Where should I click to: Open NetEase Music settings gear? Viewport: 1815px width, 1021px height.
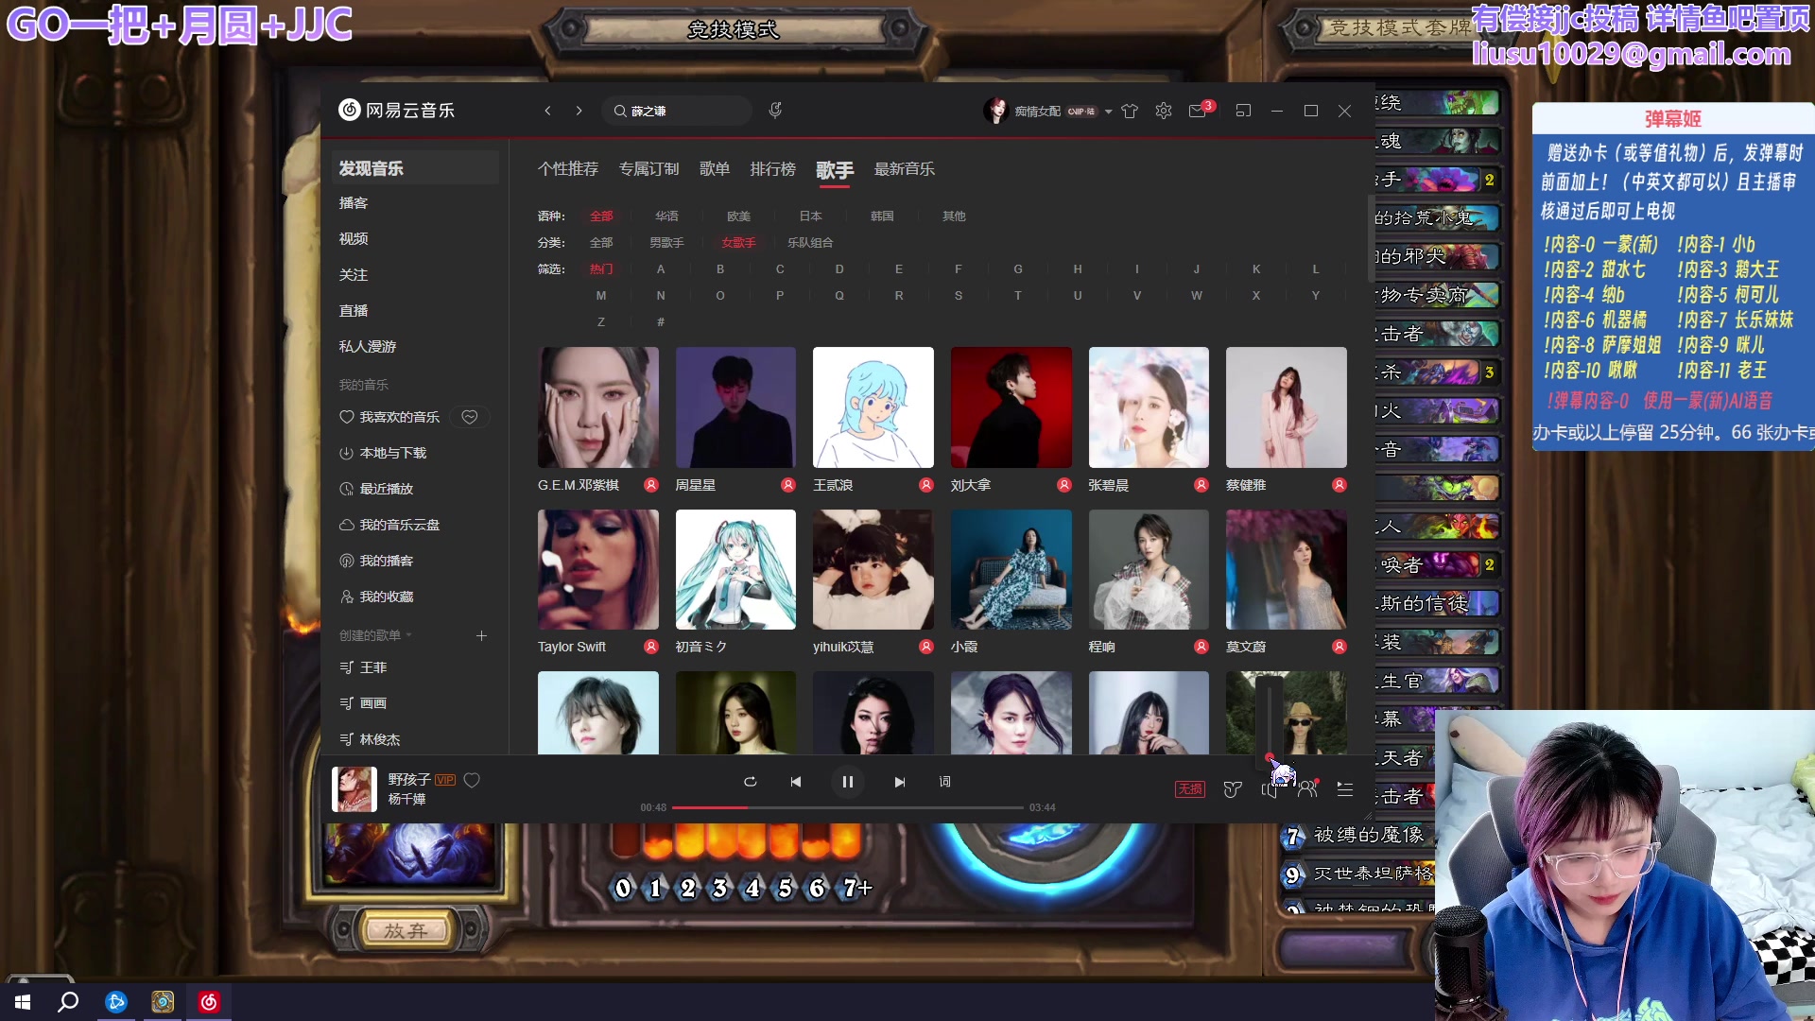[x=1164, y=111]
